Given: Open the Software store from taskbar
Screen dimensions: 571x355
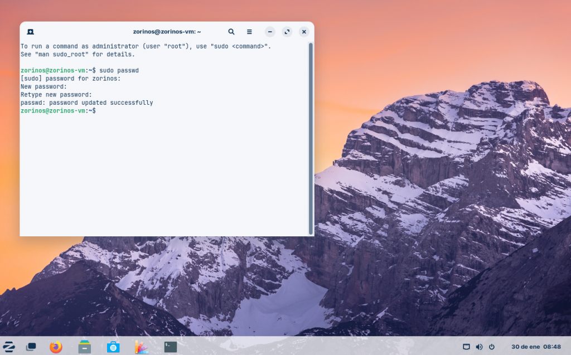Looking at the screenshot, I should click(x=113, y=347).
